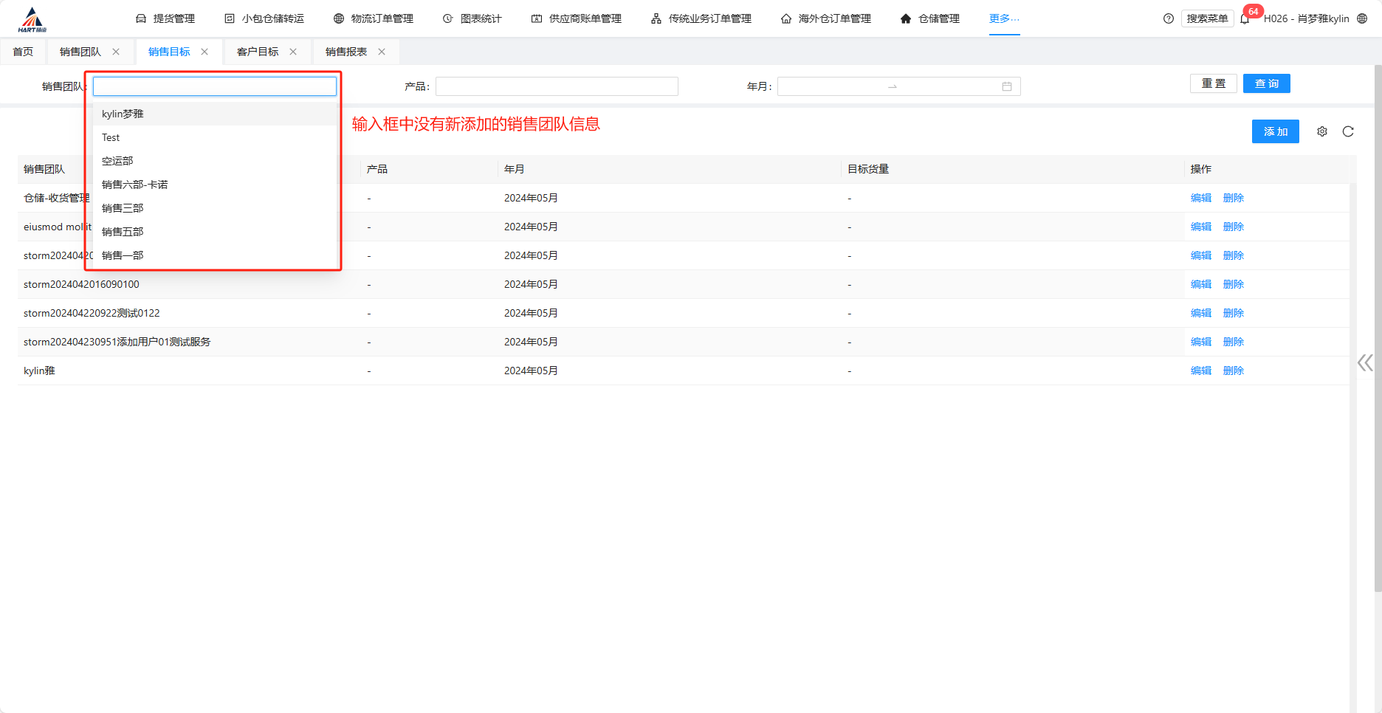
Task: Switch to the 客户目标 tab
Action: (258, 52)
